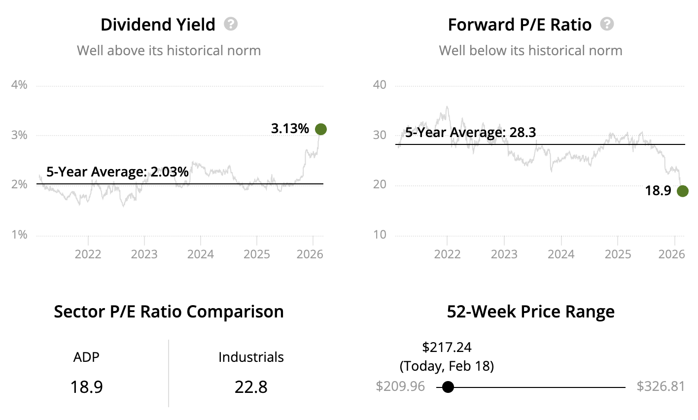
Task: Click the Dividend Yield help question icon
Action: click(x=231, y=24)
